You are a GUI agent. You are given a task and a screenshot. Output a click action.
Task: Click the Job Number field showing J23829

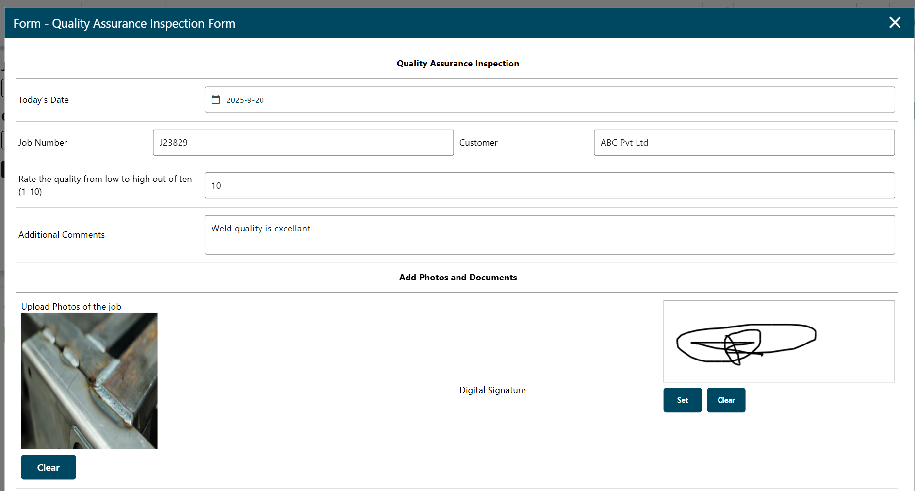click(x=303, y=142)
